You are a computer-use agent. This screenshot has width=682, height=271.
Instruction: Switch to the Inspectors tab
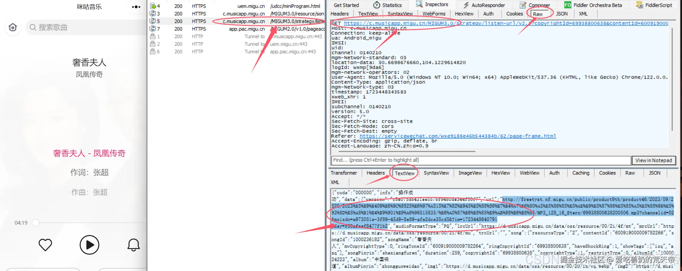pyautogui.click(x=432, y=4)
